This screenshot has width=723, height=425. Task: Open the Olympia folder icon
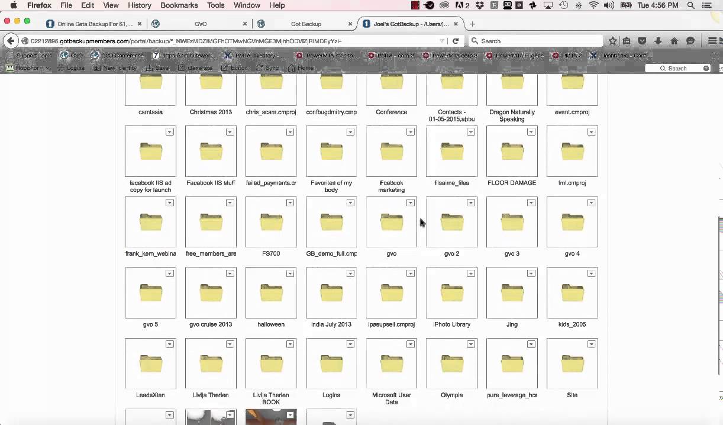[451, 363]
